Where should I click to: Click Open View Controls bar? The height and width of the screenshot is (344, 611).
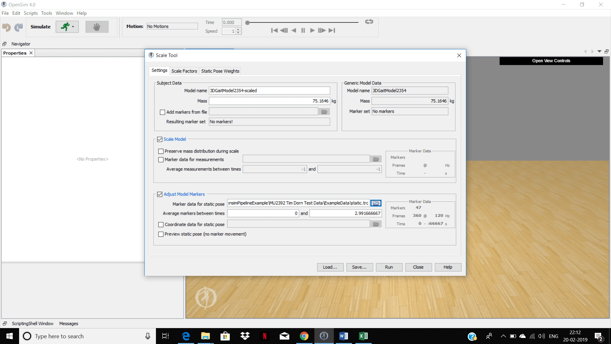551,61
